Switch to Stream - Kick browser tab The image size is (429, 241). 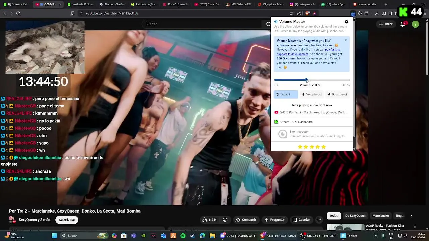pyautogui.click(x=17, y=4)
